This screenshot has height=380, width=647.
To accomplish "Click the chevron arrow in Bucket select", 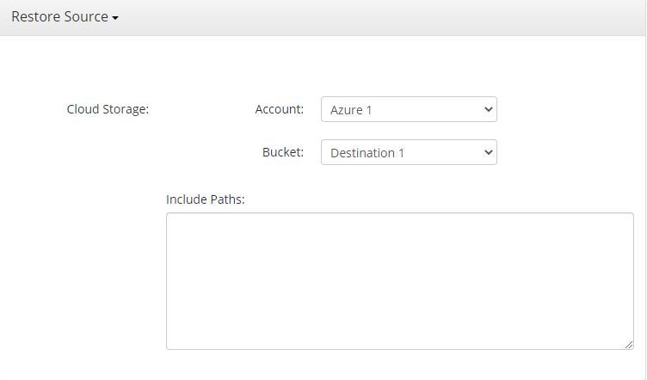I will pos(488,152).
